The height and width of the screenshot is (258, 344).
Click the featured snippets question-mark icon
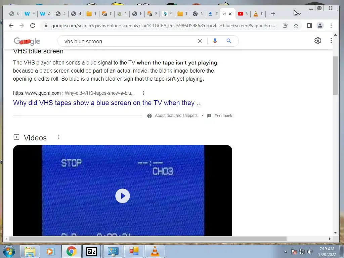pyautogui.click(x=149, y=116)
